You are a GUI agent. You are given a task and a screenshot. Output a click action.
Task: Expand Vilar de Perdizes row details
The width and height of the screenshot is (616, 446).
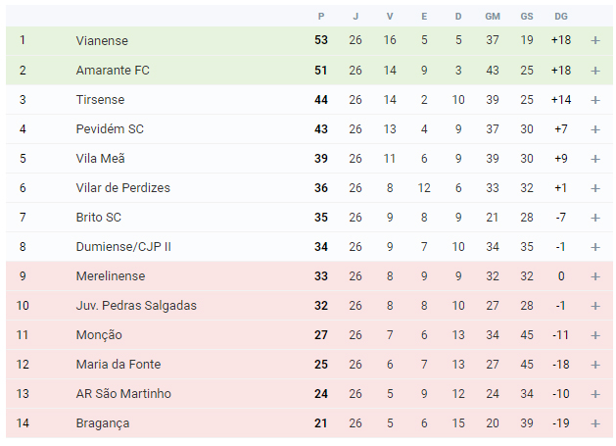(595, 188)
